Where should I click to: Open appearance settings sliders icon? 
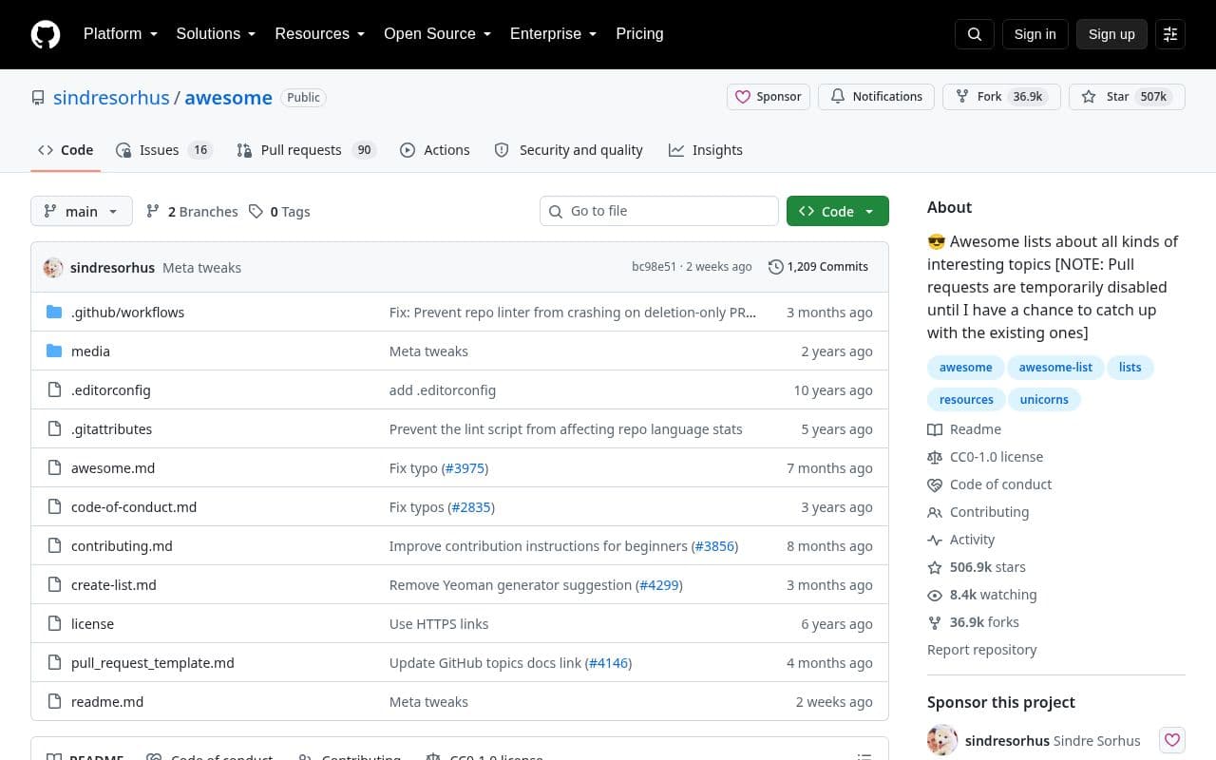[1170, 34]
